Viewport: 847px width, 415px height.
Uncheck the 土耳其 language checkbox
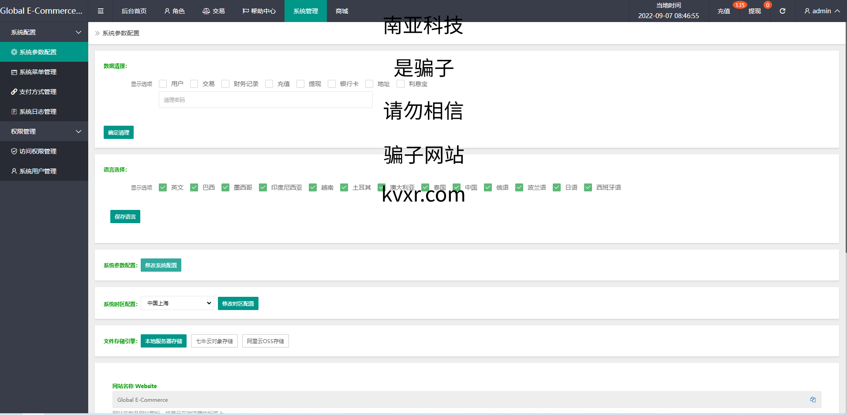pyautogui.click(x=344, y=187)
